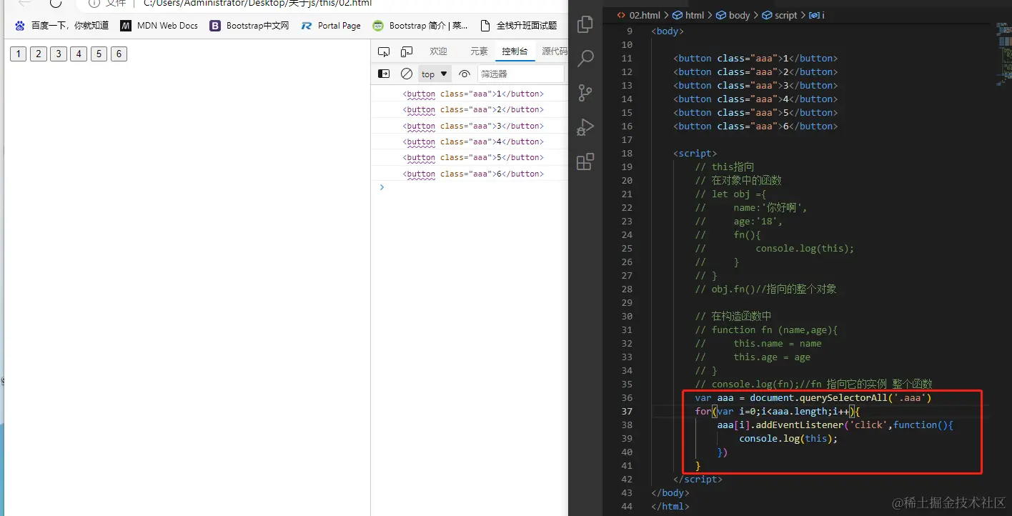Click the closing </html> tag on line 44

coord(670,506)
